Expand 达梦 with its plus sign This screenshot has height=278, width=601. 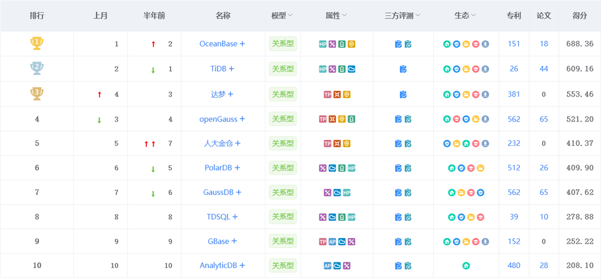pyautogui.click(x=230, y=94)
